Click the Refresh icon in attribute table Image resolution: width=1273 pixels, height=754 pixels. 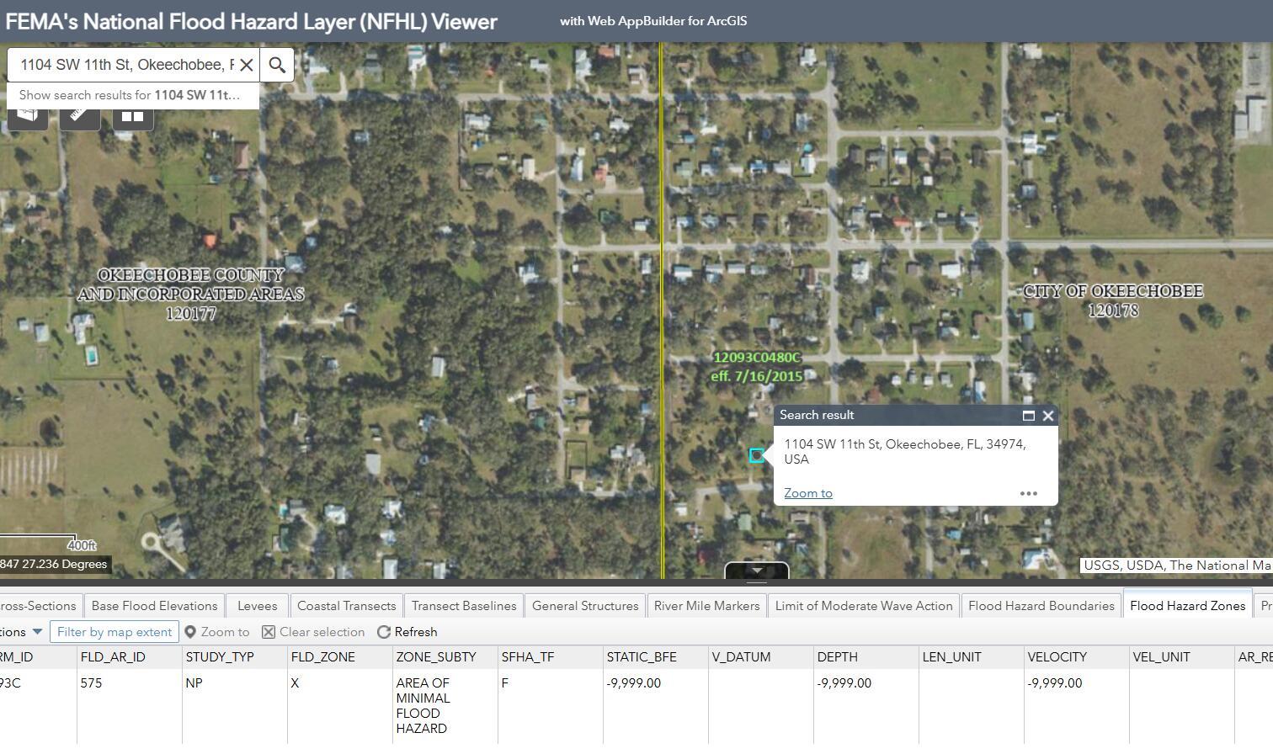(385, 632)
